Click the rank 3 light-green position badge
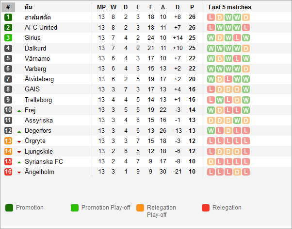 pos(8,38)
